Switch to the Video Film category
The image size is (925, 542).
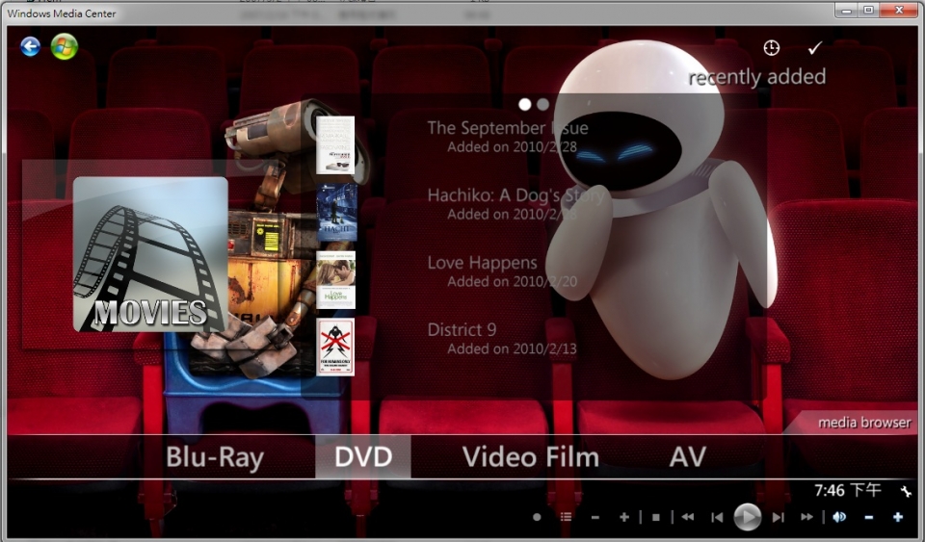(530, 457)
